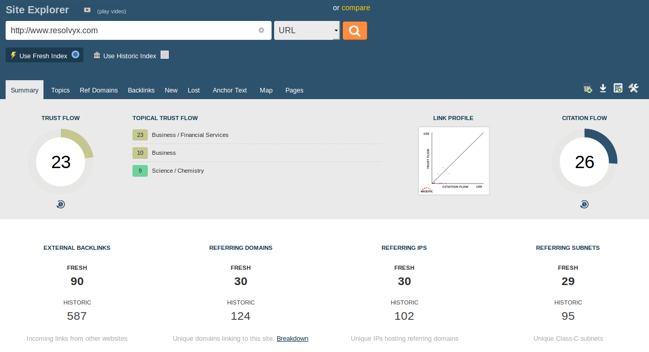This screenshot has height=352, width=649.
Task: Click the Business / Financial Services topic
Action: [x=190, y=135]
